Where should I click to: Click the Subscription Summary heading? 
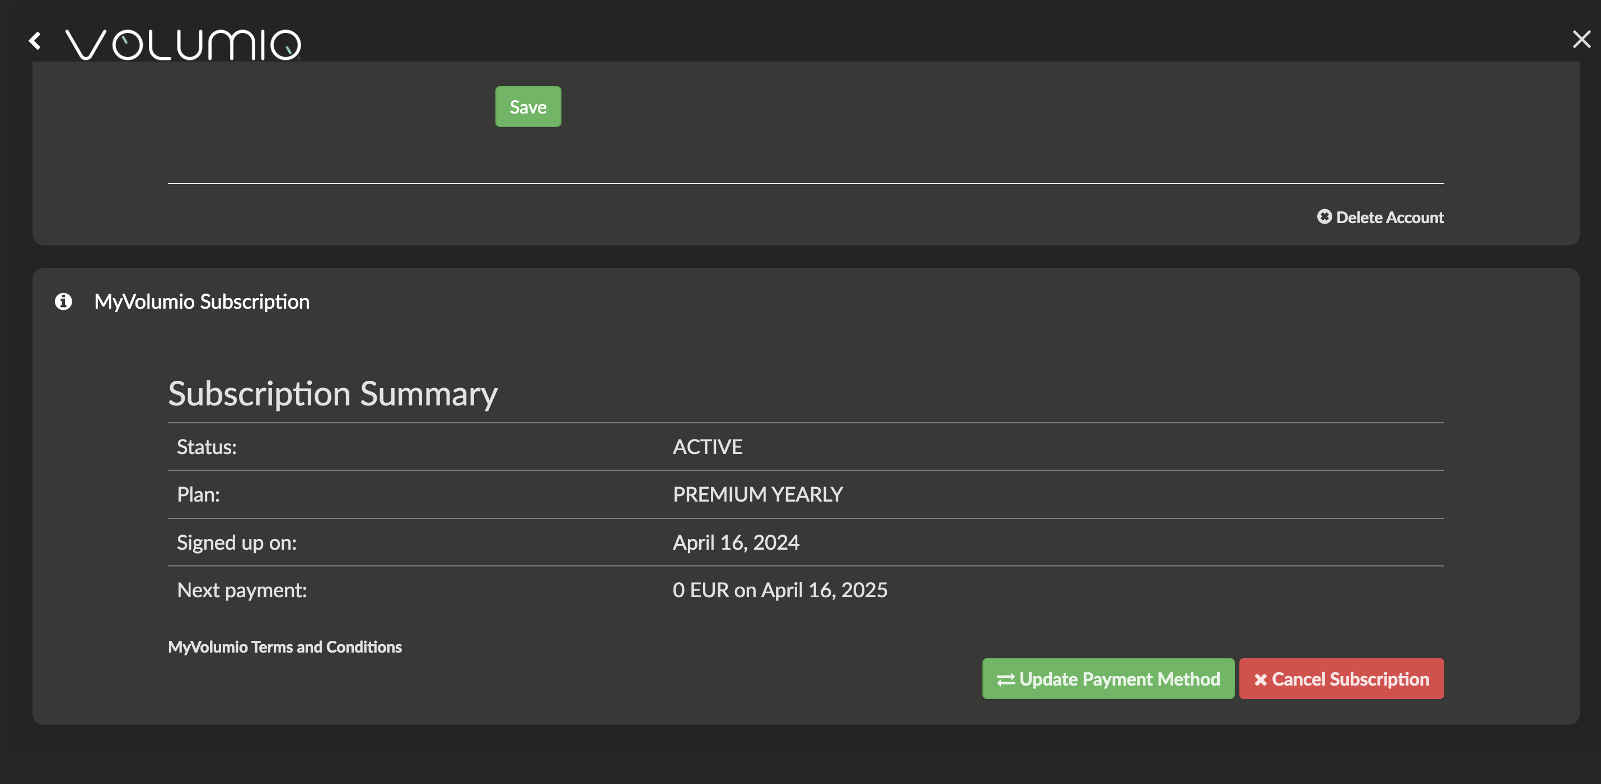[x=333, y=394]
